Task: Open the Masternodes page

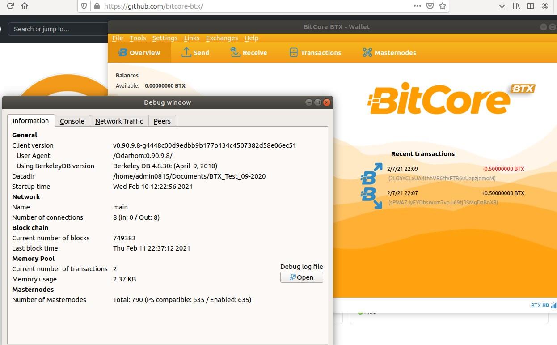Action: (389, 53)
